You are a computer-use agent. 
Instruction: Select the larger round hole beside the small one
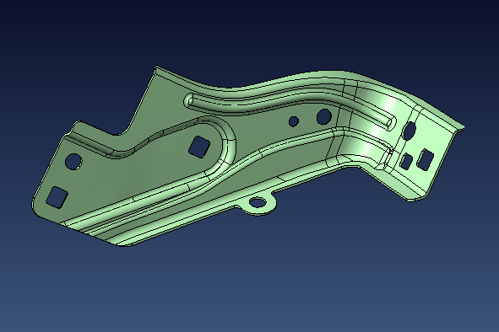(x=324, y=116)
